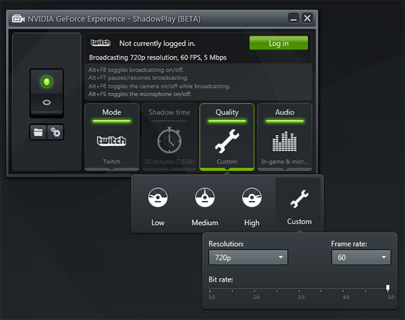Open the Mode panel with Twitch

(111, 137)
